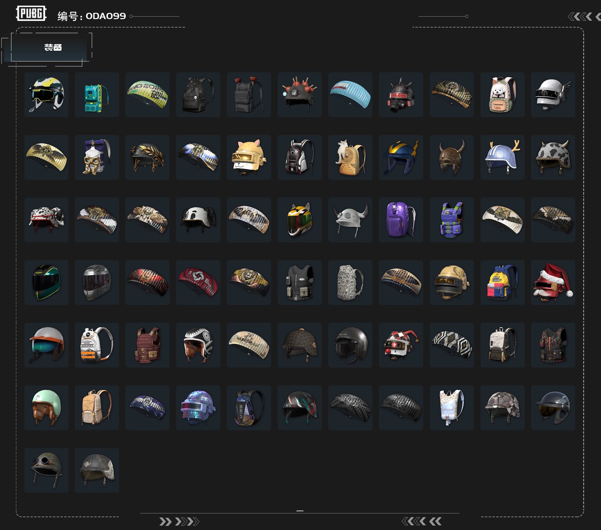Select the Shiba dog face helmet
This screenshot has height=530, width=601.
(249, 157)
